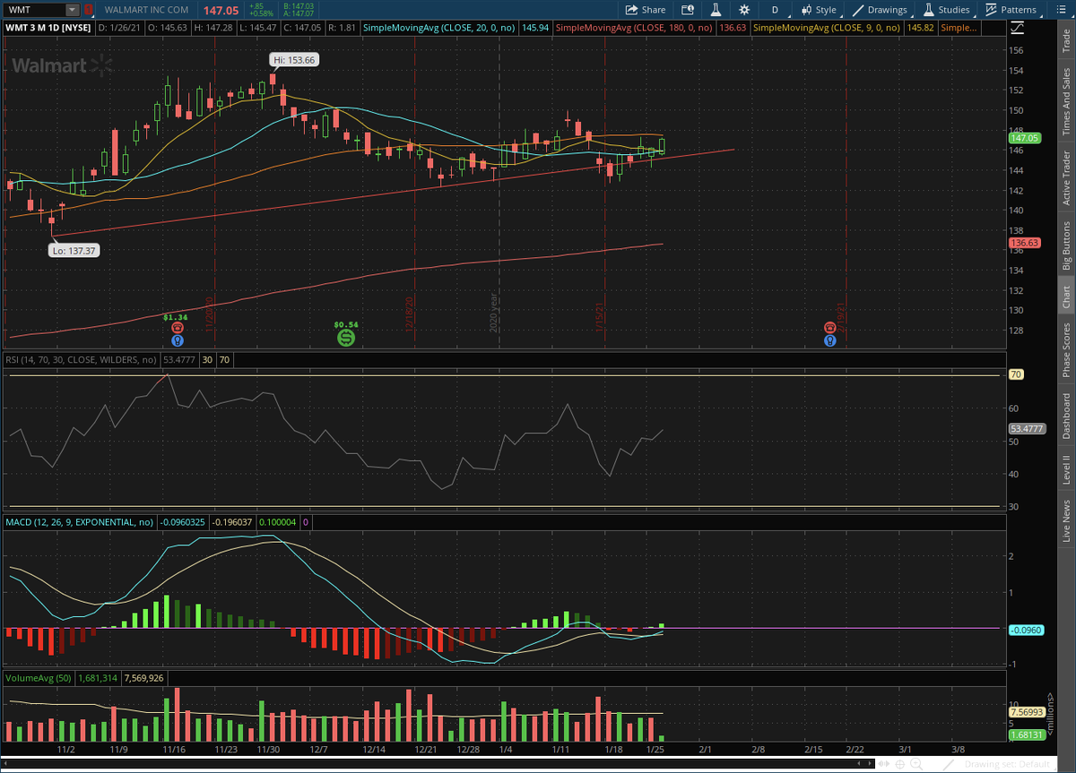Click the quick time frames clock icon

click(688, 10)
